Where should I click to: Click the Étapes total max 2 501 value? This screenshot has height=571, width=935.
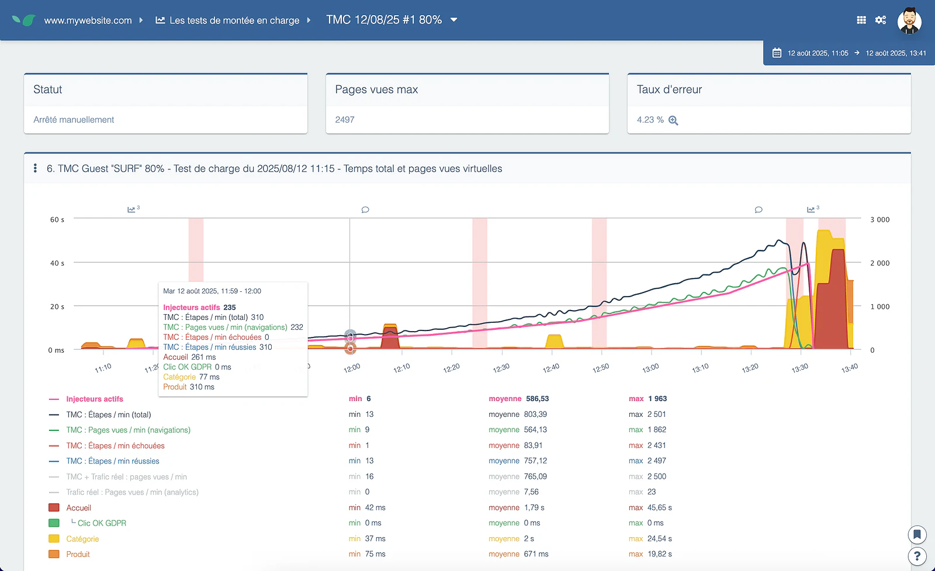[x=656, y=415]
